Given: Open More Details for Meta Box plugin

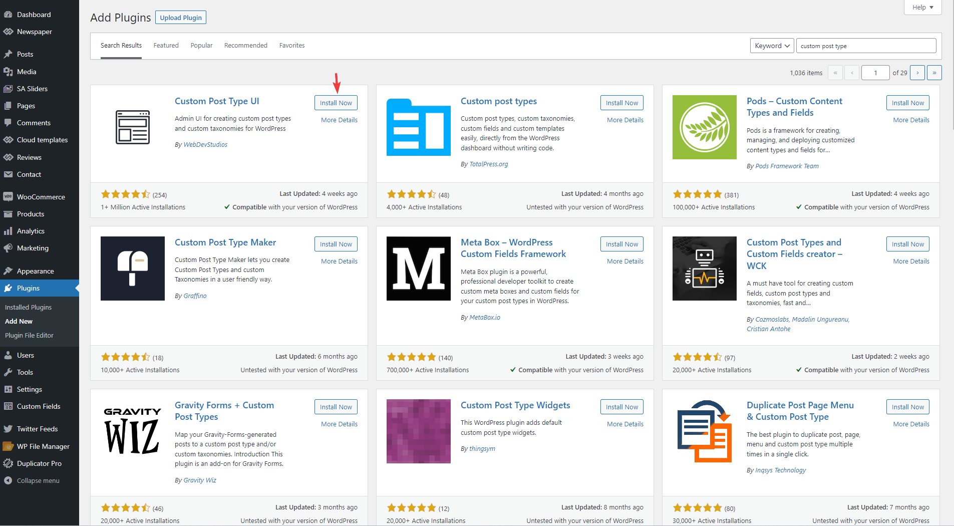Looking at the screenshot, I should (x=625, y=261).
